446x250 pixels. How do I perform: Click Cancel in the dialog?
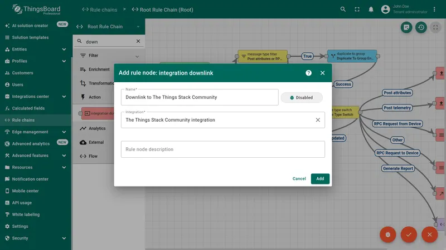click(x=299, y=178)
